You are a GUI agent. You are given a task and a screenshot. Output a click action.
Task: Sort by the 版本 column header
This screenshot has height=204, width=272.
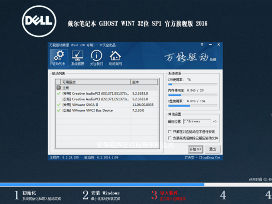coord(144,82)
